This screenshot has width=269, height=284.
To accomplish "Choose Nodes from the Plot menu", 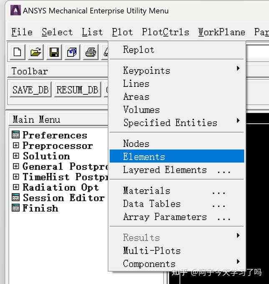I will tap(136, 144).
